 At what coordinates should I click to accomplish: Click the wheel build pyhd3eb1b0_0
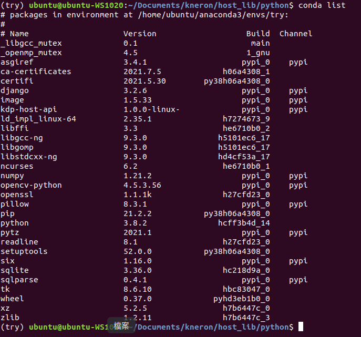242,299
